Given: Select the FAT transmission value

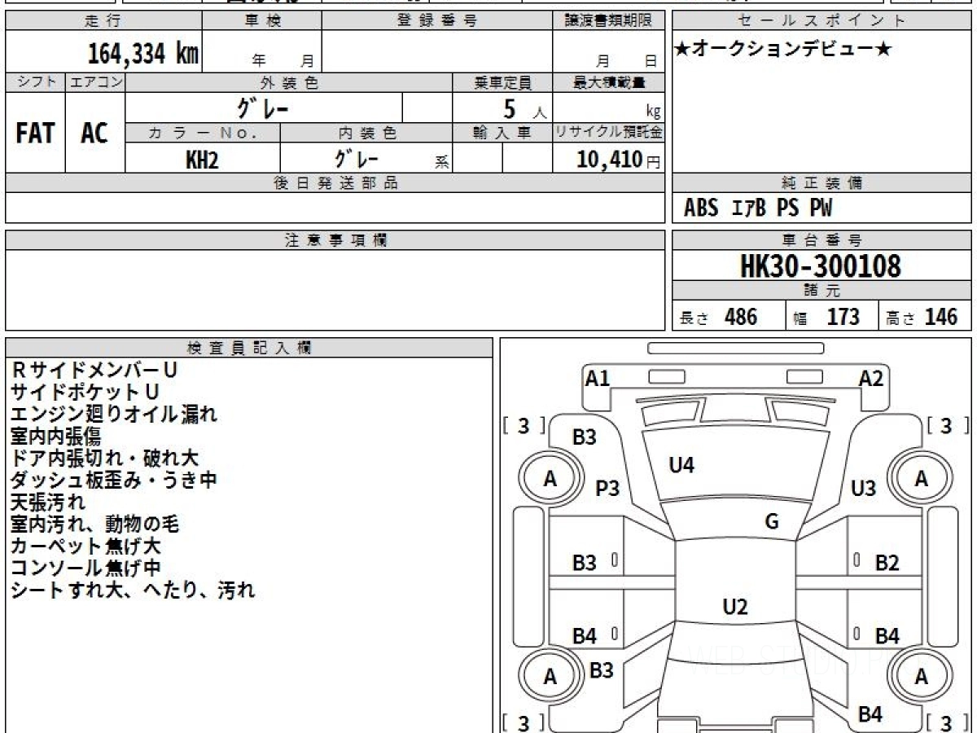Looking at the screenshot, I should pyautogui.click(x=35, y=134).
